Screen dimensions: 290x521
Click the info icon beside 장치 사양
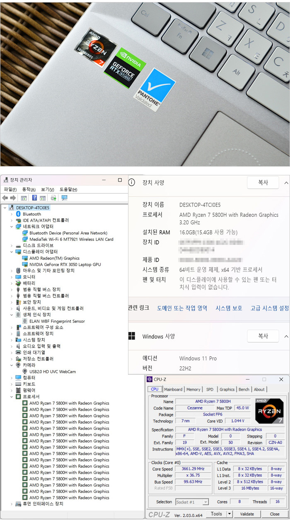[x=132, y=182]
